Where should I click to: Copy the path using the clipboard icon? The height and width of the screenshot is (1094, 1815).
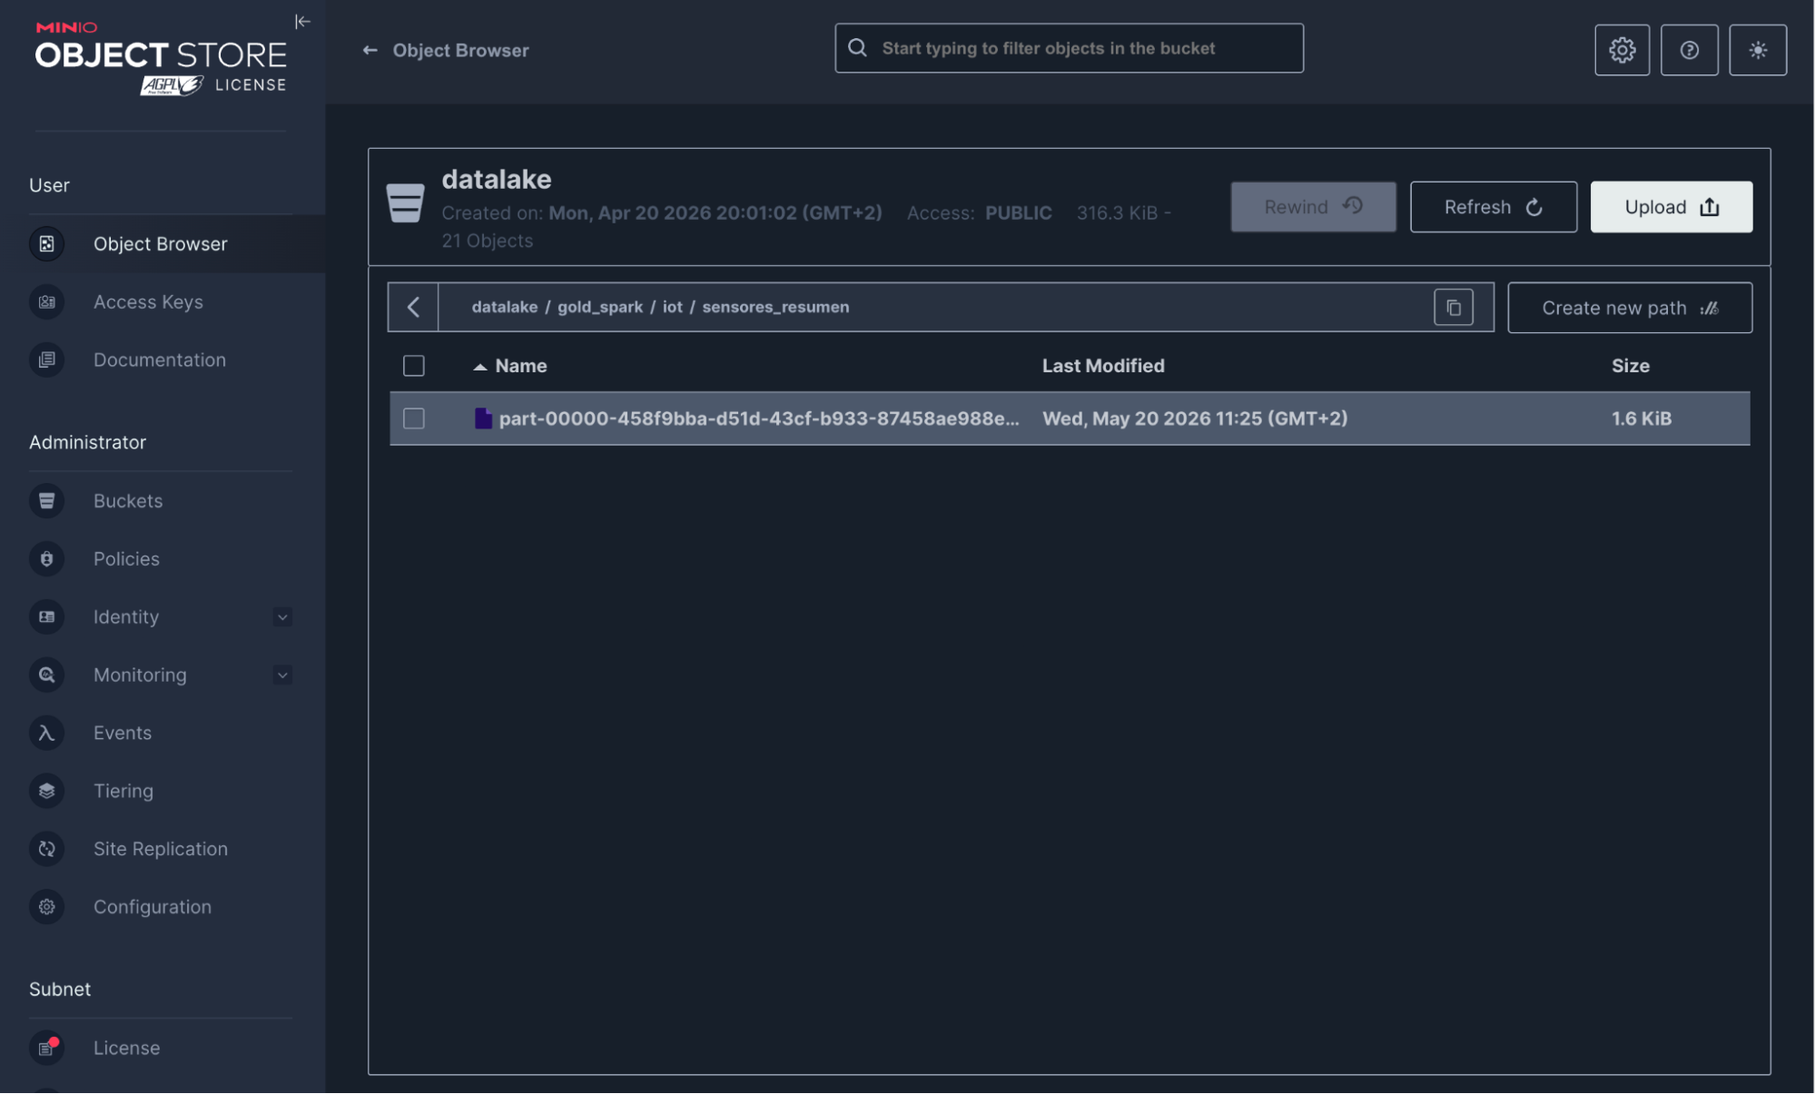pyautogui.click(x=1454, y=308)
